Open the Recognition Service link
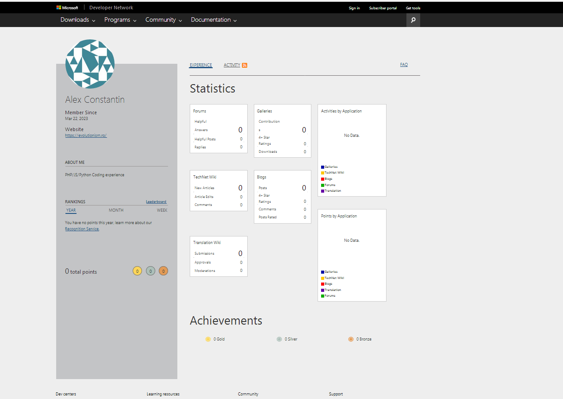563x399 pixels. pos(82,229)
